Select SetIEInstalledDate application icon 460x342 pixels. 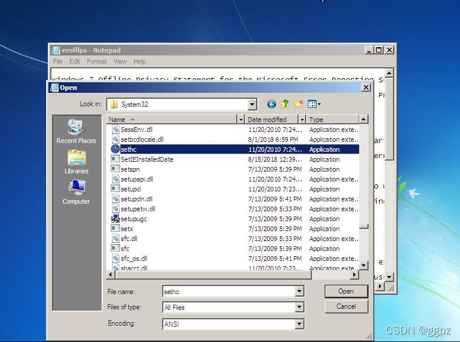click(115, 159)
